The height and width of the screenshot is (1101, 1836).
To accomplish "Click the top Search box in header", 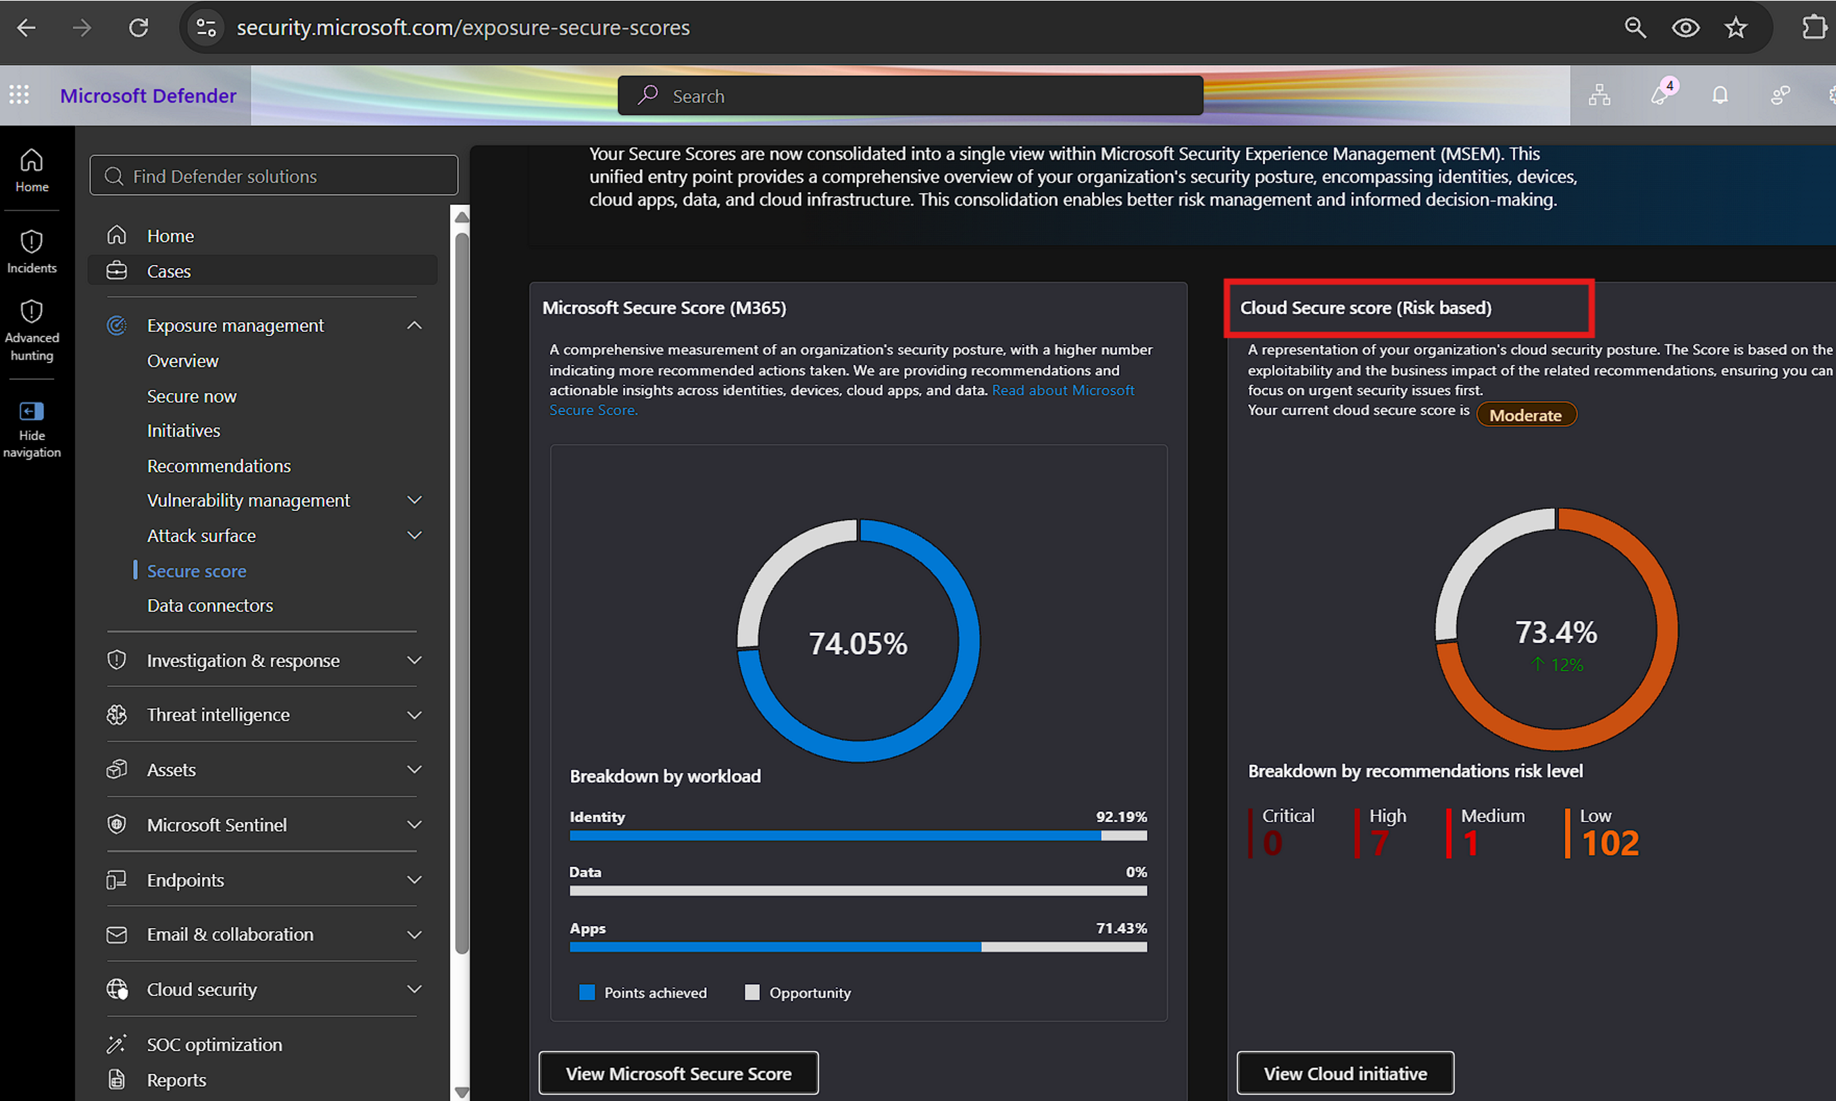I will coord(910,96).
